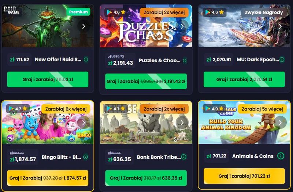Click next arrow on Bonk Bonk Tribe banner
The width and height of the screenshot is (293, 192).
[x=182, y=123]
